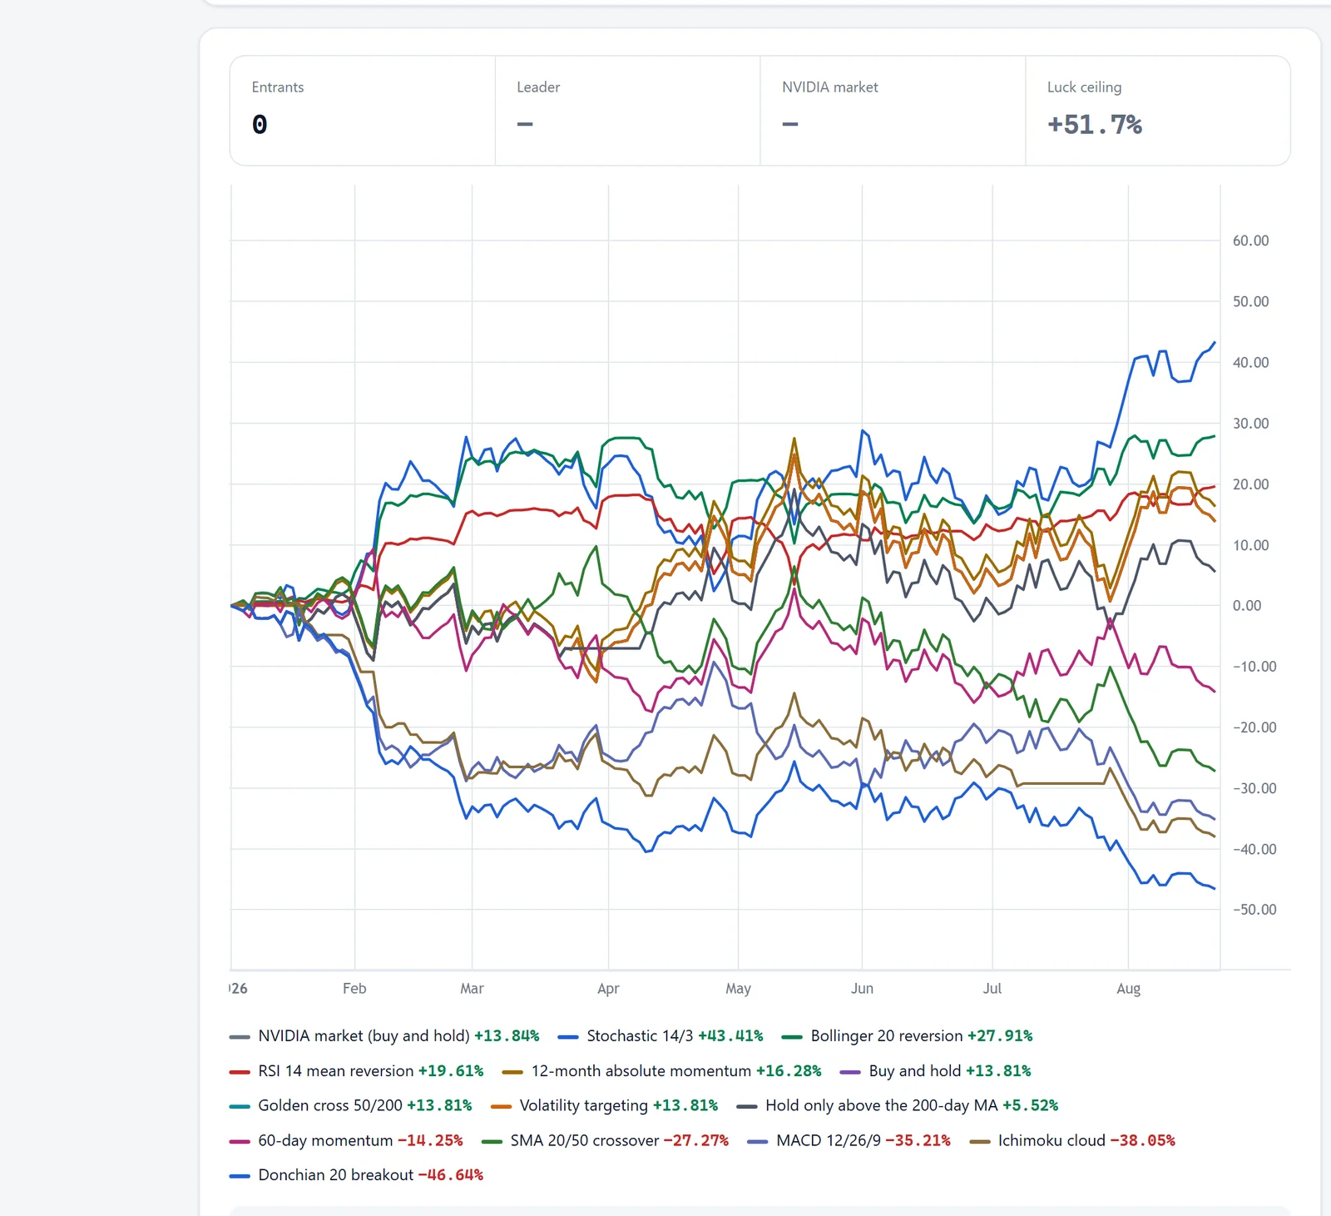
Task: Toggle the MACD 12/26/9 legend entry
Action: (x=849, y=1141)
